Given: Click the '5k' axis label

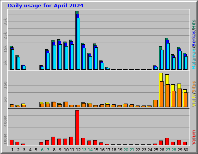Looking at the screenshot, I should 5,63.
